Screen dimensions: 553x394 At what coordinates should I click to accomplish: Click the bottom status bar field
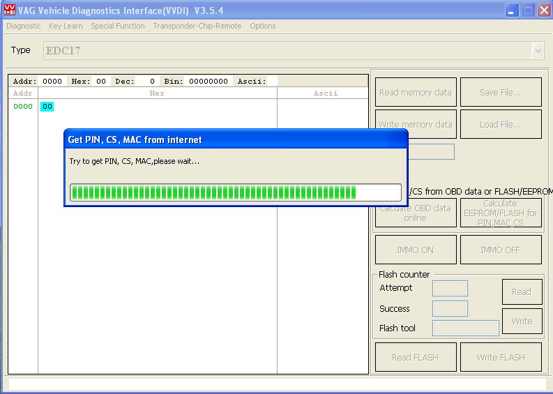(x=277, y=384)
